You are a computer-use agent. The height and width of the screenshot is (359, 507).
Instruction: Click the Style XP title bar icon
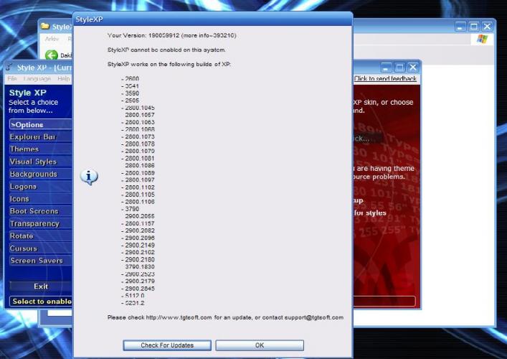point(10,67)
